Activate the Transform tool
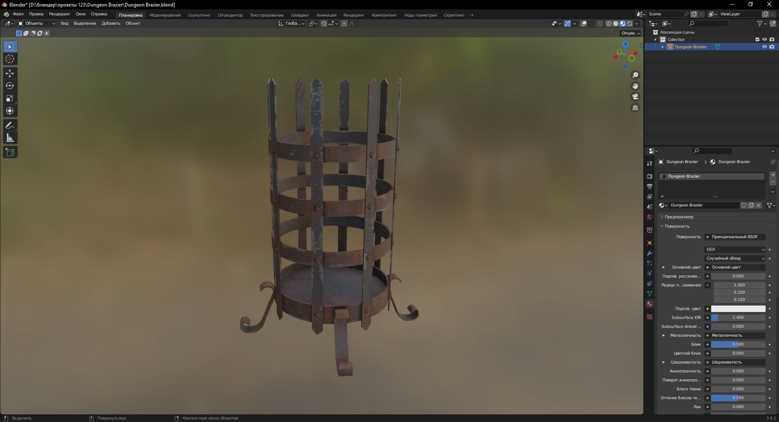Screen dimensions: 779x422 click(x=10, y=111)
